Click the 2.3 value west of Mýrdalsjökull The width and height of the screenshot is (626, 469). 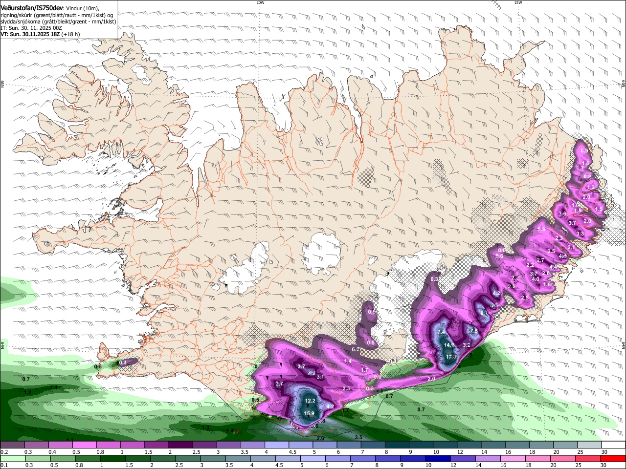coord(346,389)
